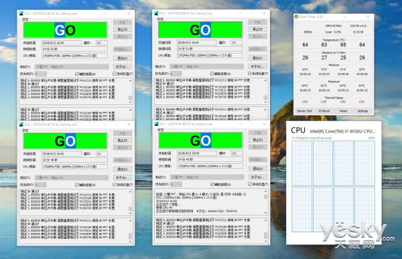Open 测试(T) test type dropdown in 24分52秒 window
402x259 pixels.
[x=72, y=67]
